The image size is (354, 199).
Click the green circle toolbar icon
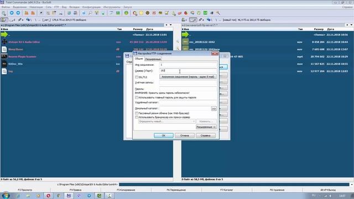(x=126, y=13)
